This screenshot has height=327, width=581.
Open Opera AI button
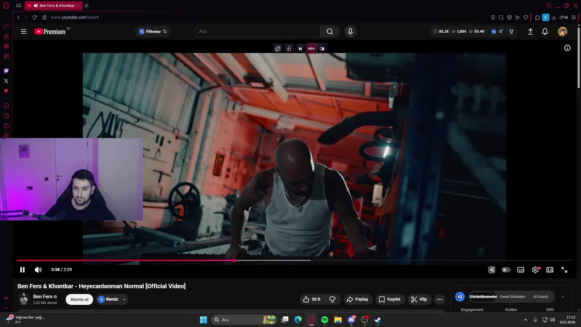coord(564,17)
